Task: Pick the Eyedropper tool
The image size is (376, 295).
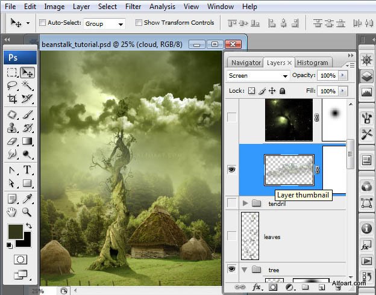Action: [27, 198]
